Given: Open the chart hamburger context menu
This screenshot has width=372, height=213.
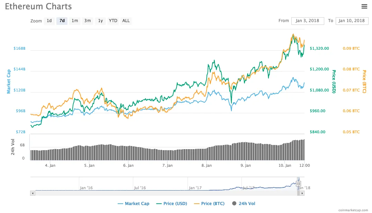Looking at the screenshot, I should [364, 7].
